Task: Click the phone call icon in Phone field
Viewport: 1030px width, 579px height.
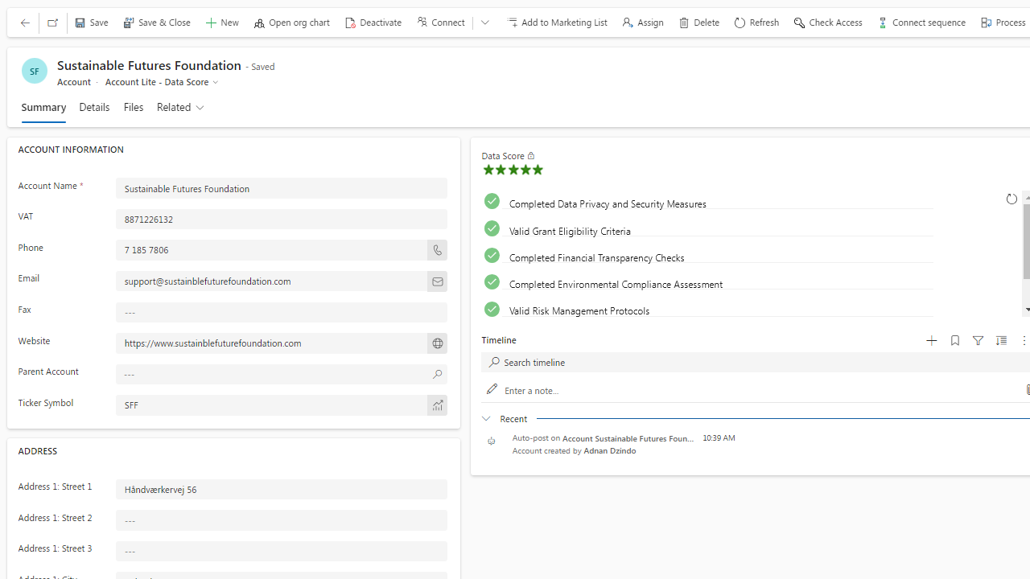Action: (437, 250)
